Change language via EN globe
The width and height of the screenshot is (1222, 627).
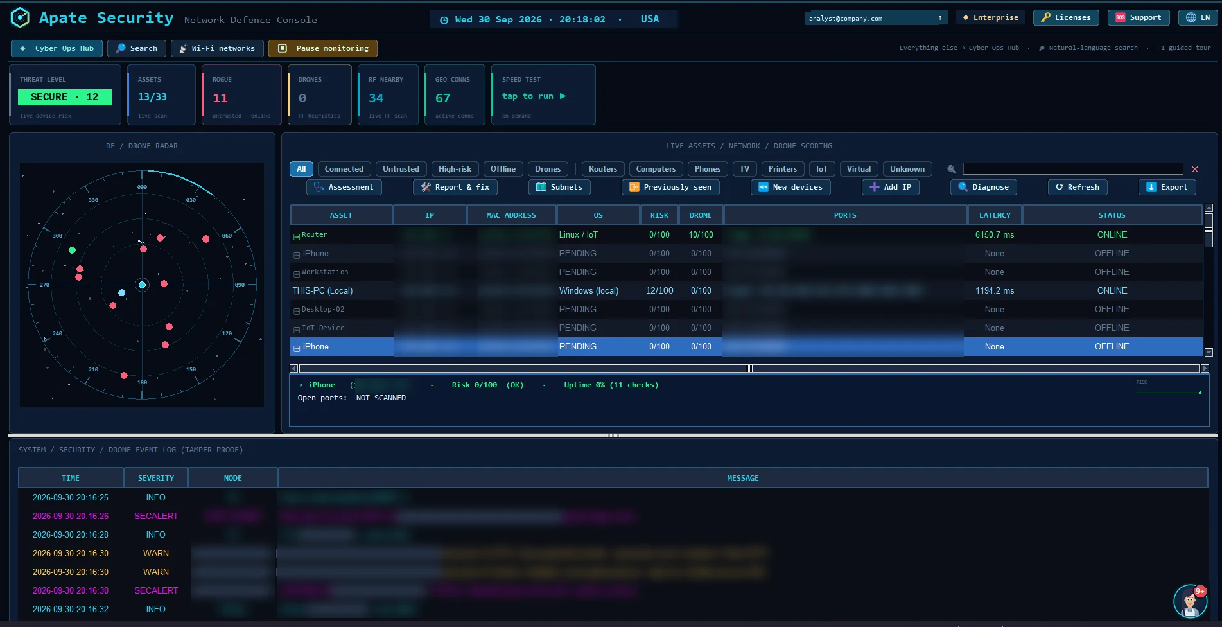[1198, 17]
